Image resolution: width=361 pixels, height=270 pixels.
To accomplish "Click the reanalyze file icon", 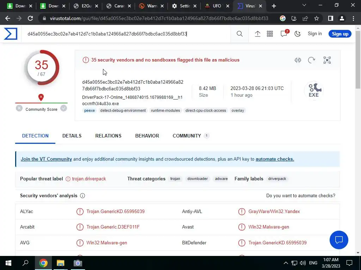I will (312, 60).
